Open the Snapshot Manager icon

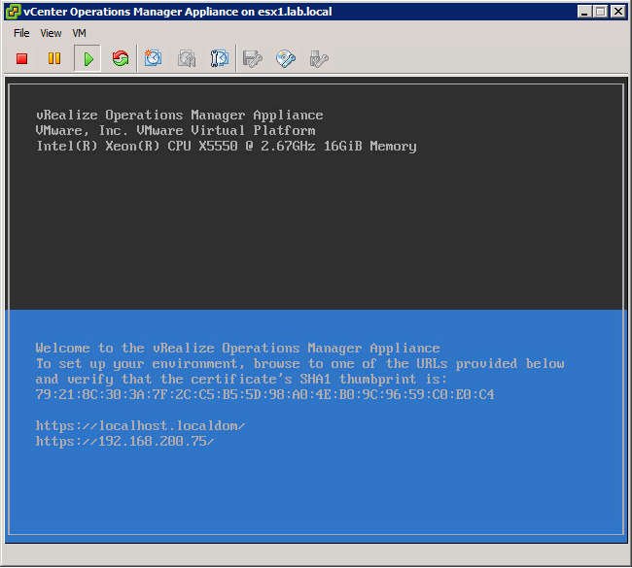coord(220,59)
